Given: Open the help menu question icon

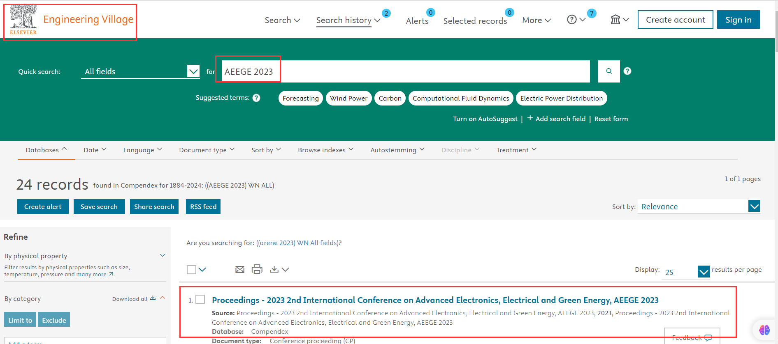Looking at the screenshot, I should 571,20.
